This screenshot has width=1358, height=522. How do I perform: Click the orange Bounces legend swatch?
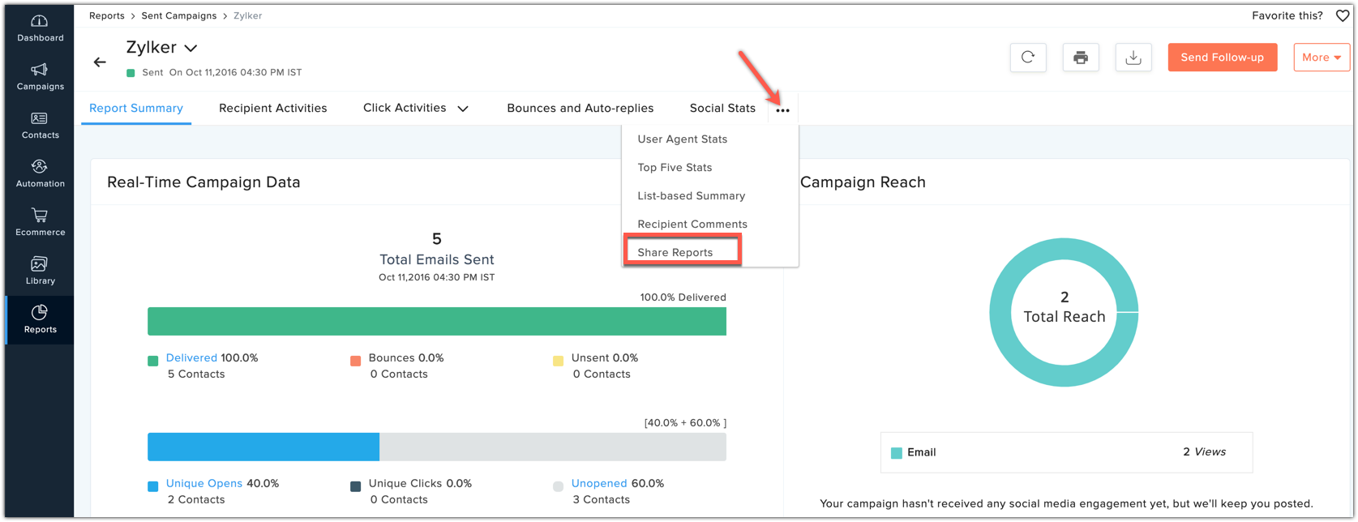355,361
